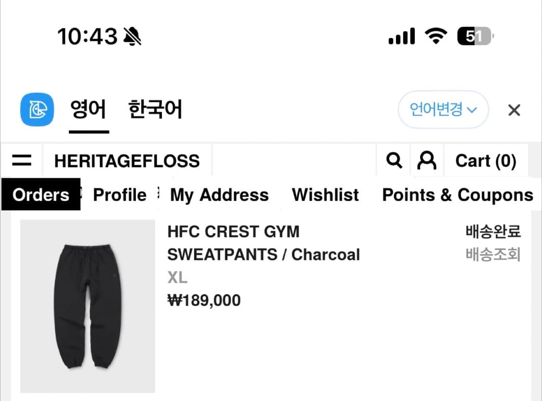Tap the blue translator app logo icon
542x401 pixels.
pos(37,109)
